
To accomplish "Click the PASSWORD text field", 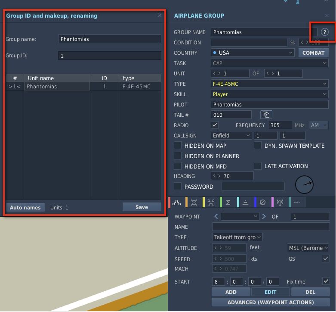I will (x=253, y=186).
